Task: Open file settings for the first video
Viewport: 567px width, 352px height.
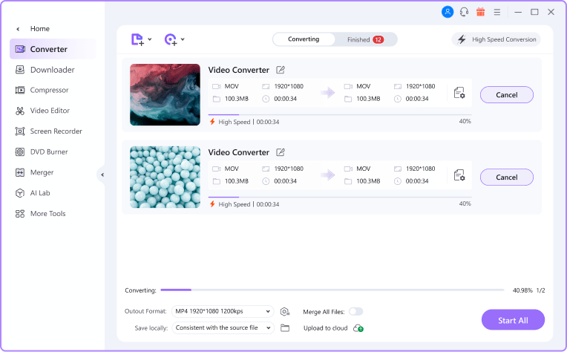Action: 459,94
